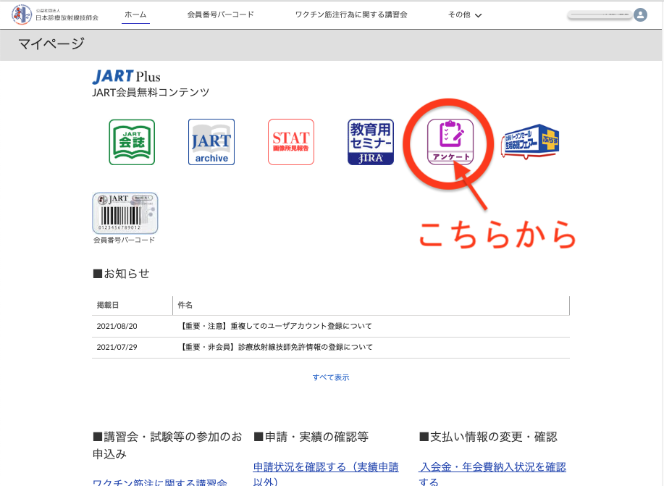Viewport: 664px width, 486px height.
Task: Open the 教育用セミナー JIRA icon
Action: tap(370, 141)
